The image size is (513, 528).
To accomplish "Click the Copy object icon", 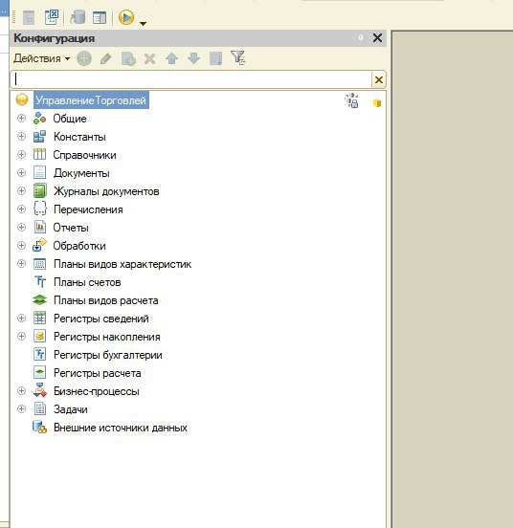I will (128, 58).
